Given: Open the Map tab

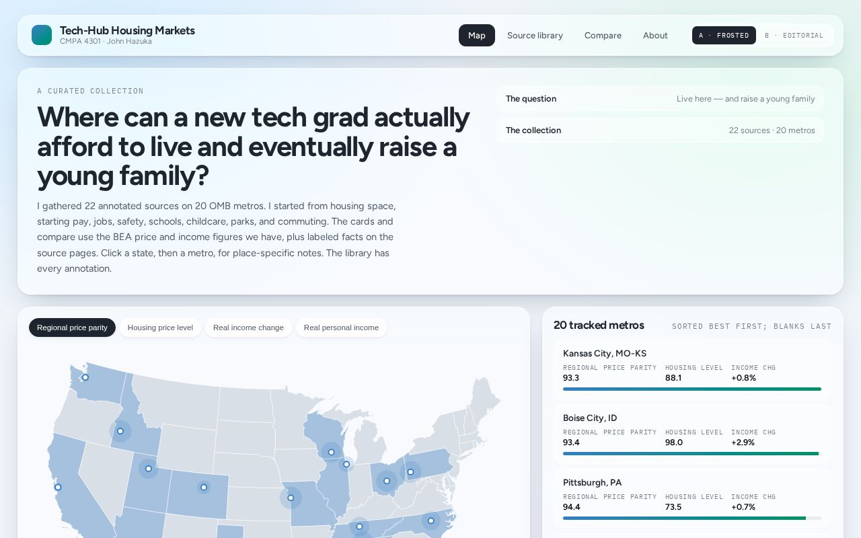Looking at the screenshot, I should [x=477, y=35].
